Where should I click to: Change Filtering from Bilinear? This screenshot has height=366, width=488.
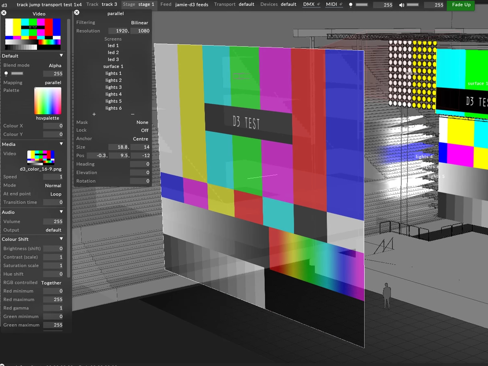tap(139, 23)
